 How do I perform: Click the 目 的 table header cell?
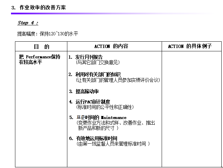pyautogui.click(x=41, y=46)
